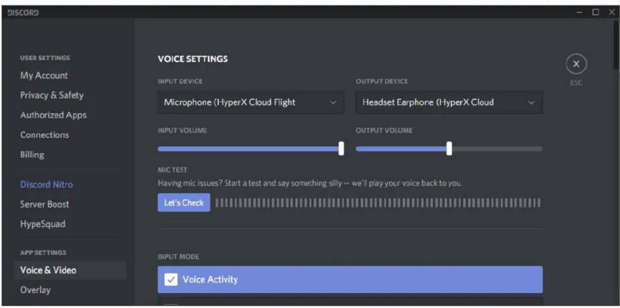
Task: Close the Discord window
Action: (x=611, y=12)
